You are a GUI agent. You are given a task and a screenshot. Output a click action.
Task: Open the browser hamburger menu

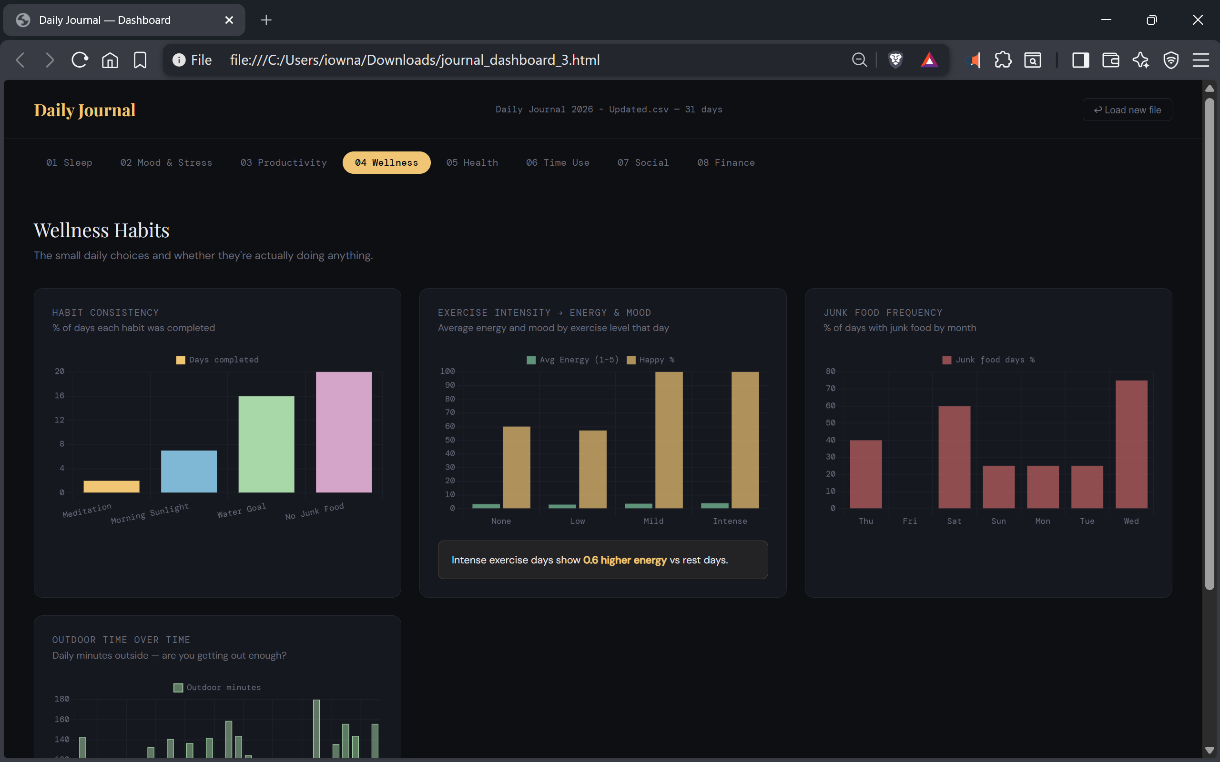click(1201, 60)
